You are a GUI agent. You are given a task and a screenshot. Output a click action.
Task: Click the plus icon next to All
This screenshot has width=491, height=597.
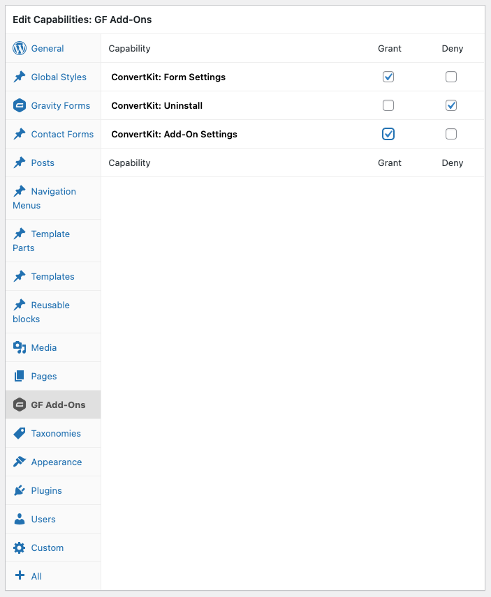[20, 575]
